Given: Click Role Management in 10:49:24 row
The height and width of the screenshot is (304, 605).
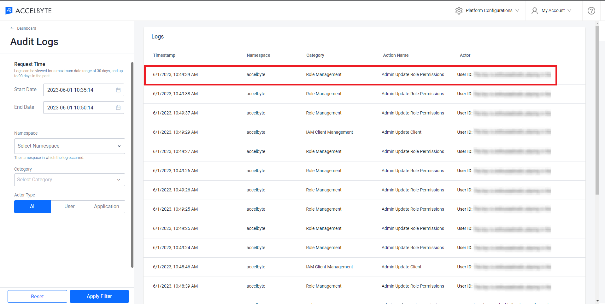Looking at the screenshot, I should pos(324,248).
